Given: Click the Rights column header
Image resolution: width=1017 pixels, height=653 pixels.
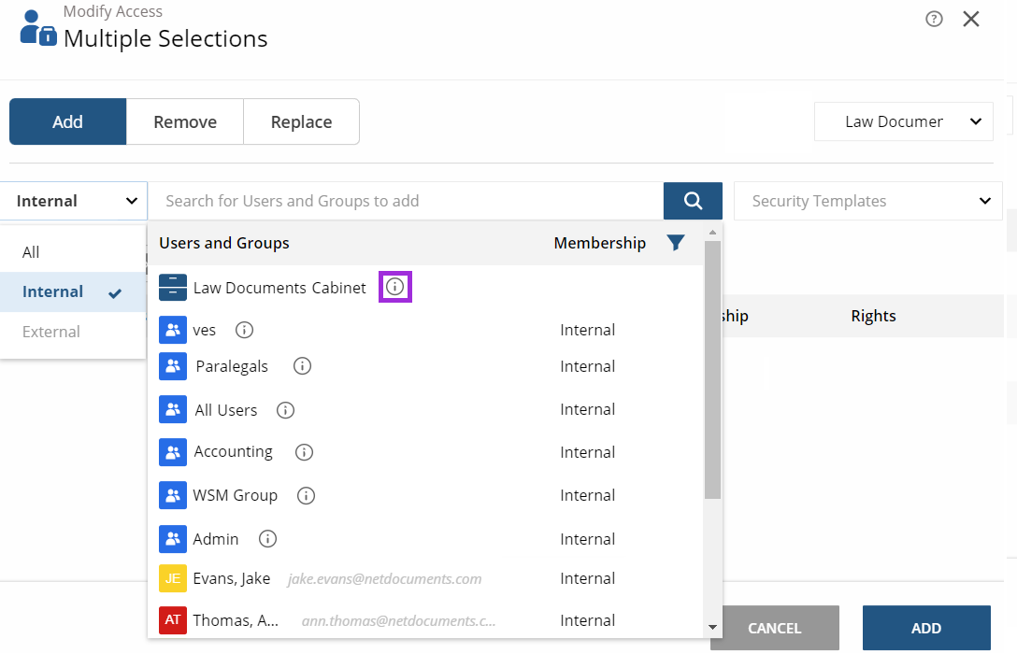Looking at the screenshot, I should [x=874, y=316].
